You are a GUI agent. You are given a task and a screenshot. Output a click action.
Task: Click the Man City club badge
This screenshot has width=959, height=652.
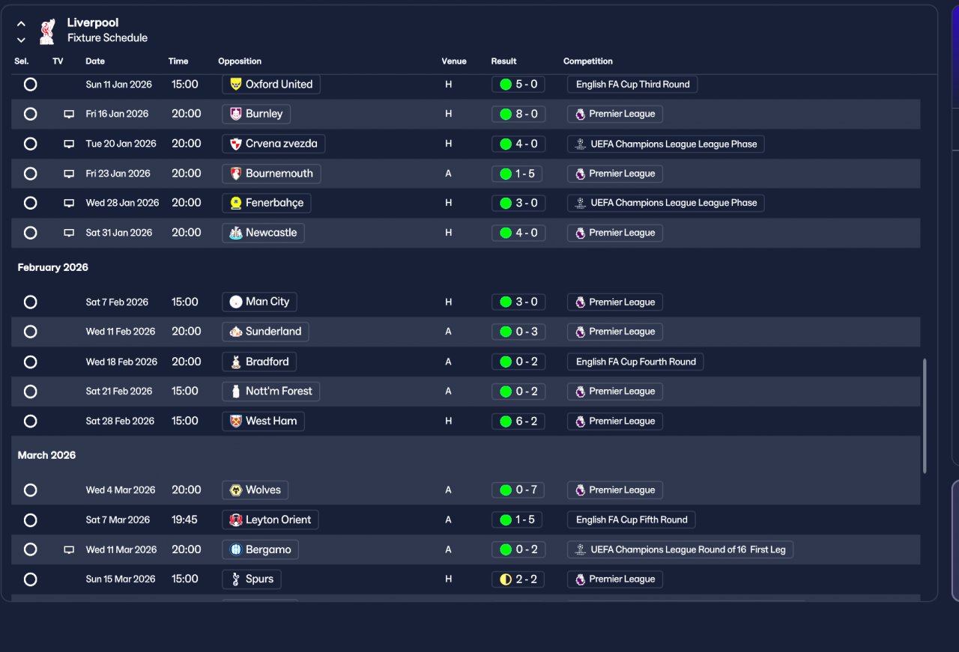click(x=236, y=302)
